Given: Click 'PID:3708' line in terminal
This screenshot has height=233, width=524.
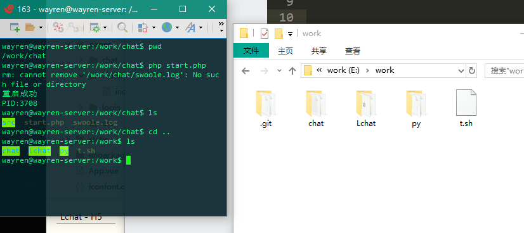Looking at the screenshot, I should 20,103.
